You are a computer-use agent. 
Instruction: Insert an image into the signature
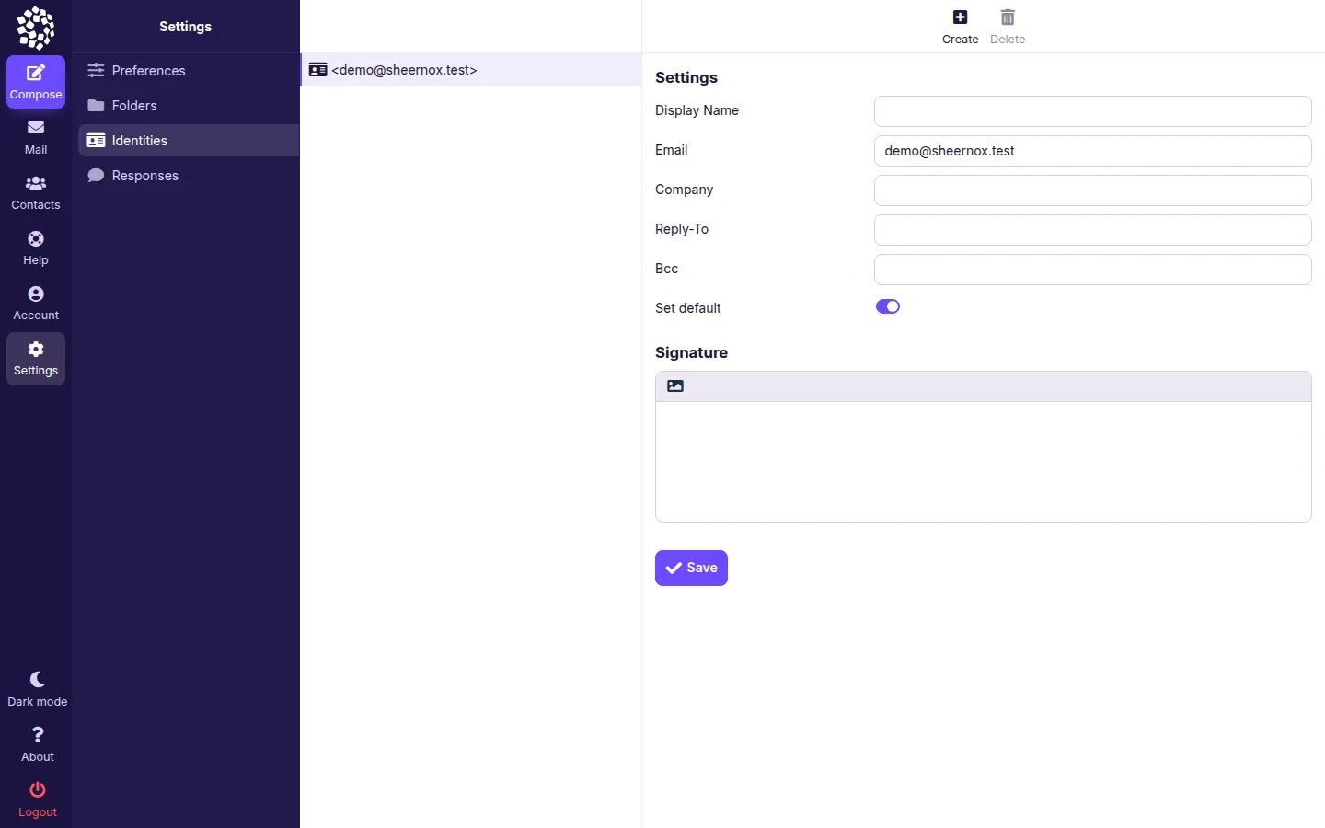pyautogui.click(x=675, y=386)
